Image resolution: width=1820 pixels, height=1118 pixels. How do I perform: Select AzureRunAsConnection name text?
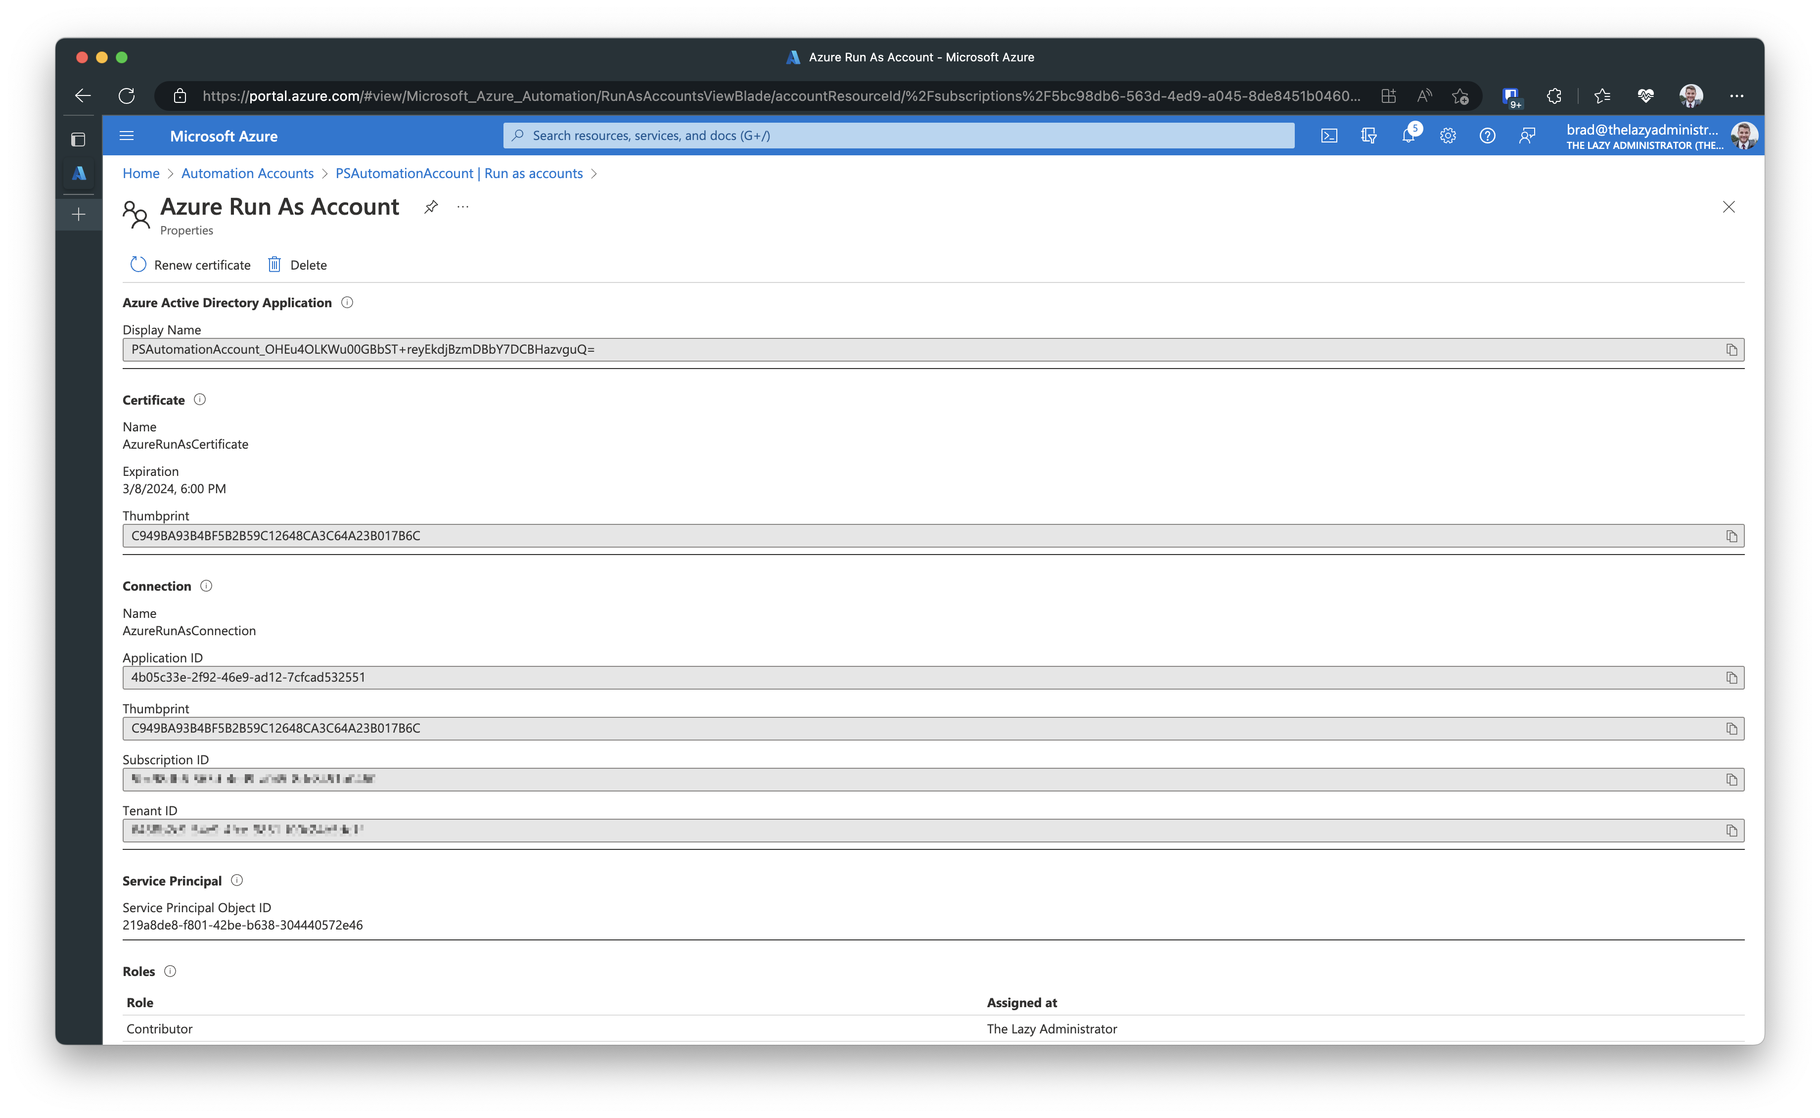point(189,631)
